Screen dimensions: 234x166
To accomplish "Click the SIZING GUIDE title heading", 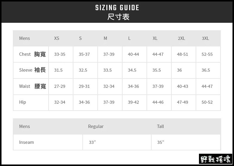I will (x=117, y=8).
